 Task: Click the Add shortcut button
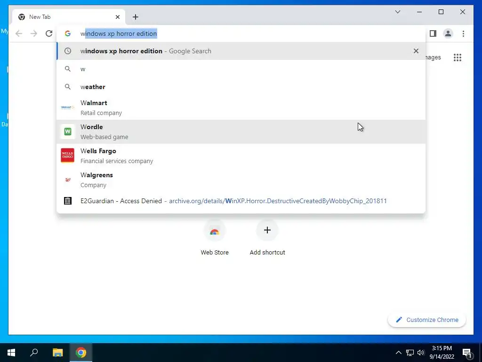pyautogui.click(x=267, y=238)
